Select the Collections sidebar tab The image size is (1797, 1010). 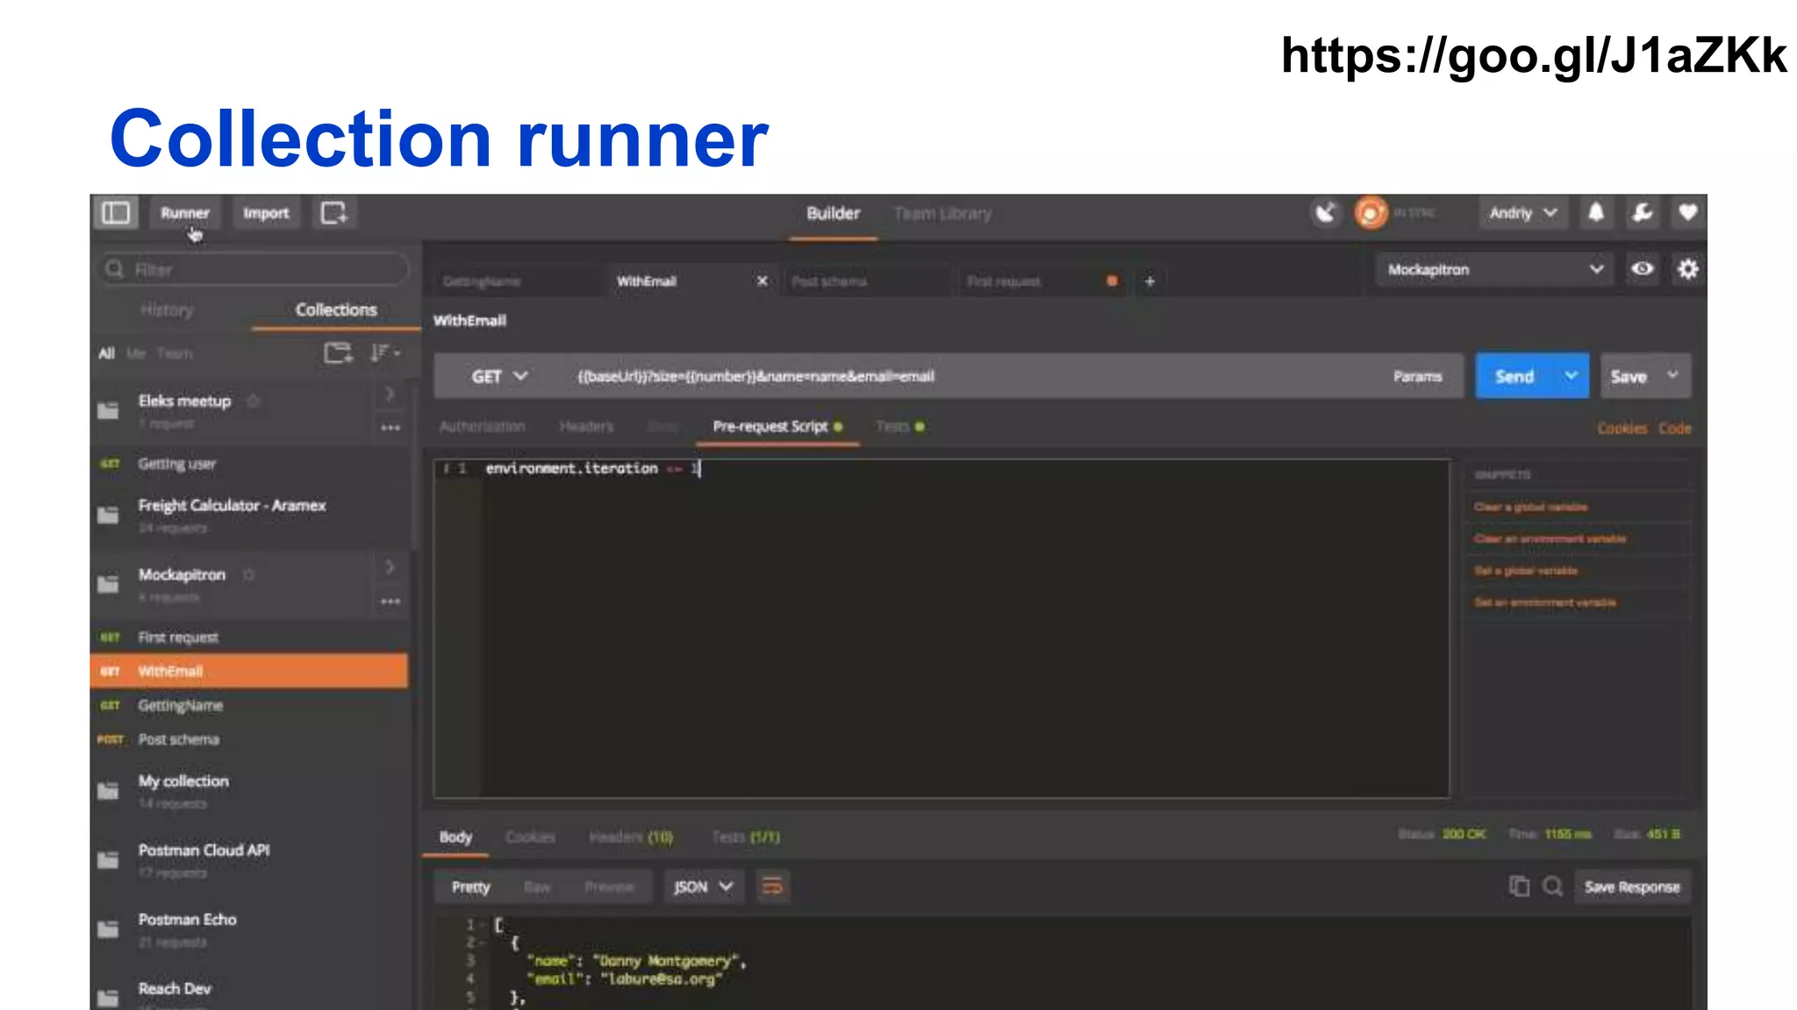[x=336, y=309]
